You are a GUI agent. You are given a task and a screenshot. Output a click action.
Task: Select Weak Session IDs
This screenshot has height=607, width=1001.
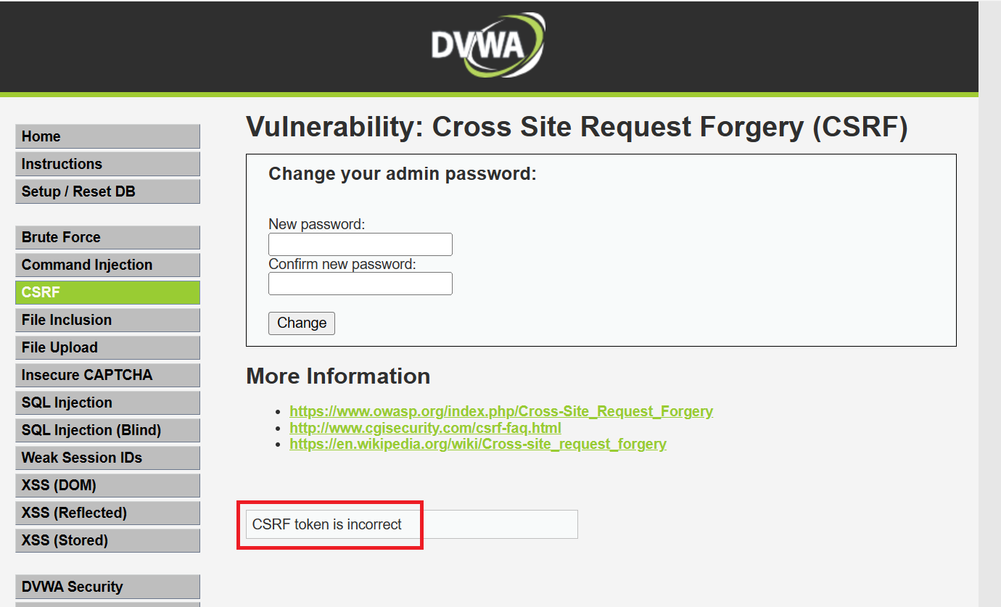coord(107,458)
